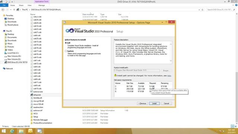Select the autorun.inf file icon
Viewport: 238px width, 134px height.
click(x=32, y=111)
